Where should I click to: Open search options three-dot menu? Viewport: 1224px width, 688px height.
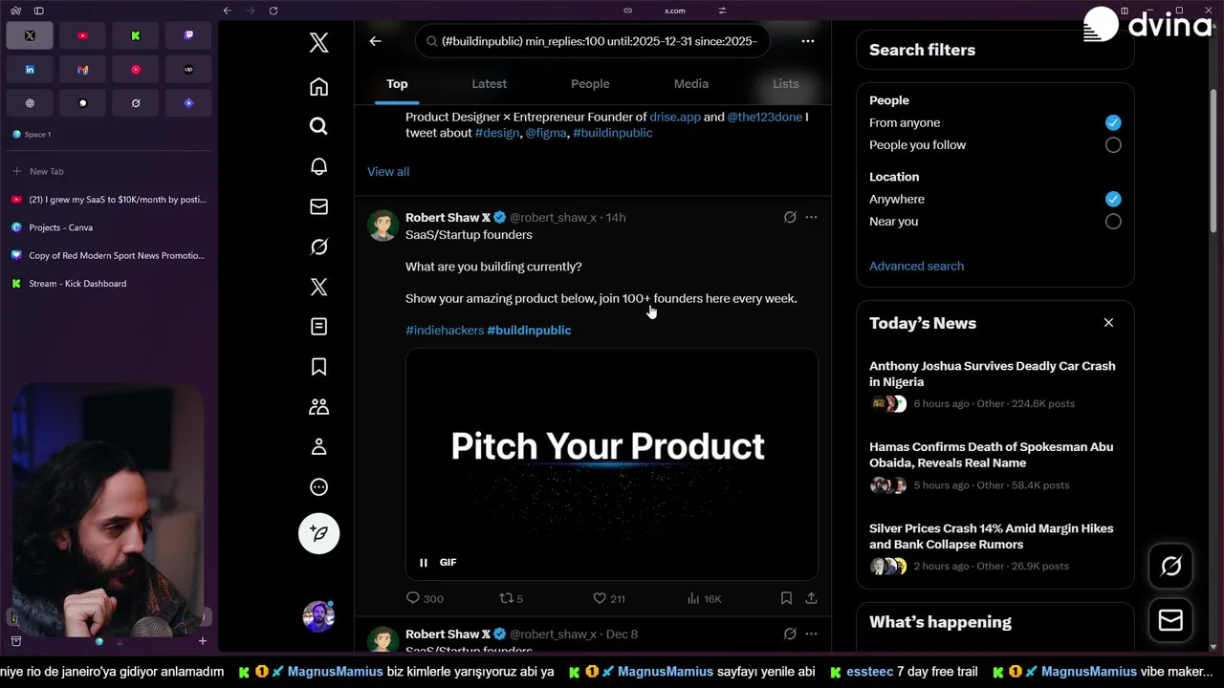coord(808,41)
